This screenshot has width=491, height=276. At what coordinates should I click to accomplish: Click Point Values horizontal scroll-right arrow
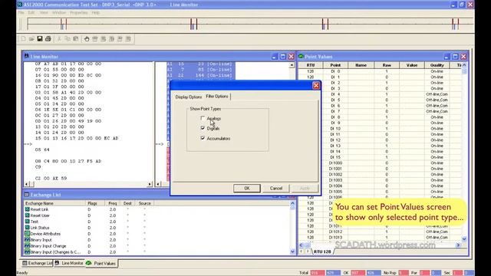click(458, 245)
